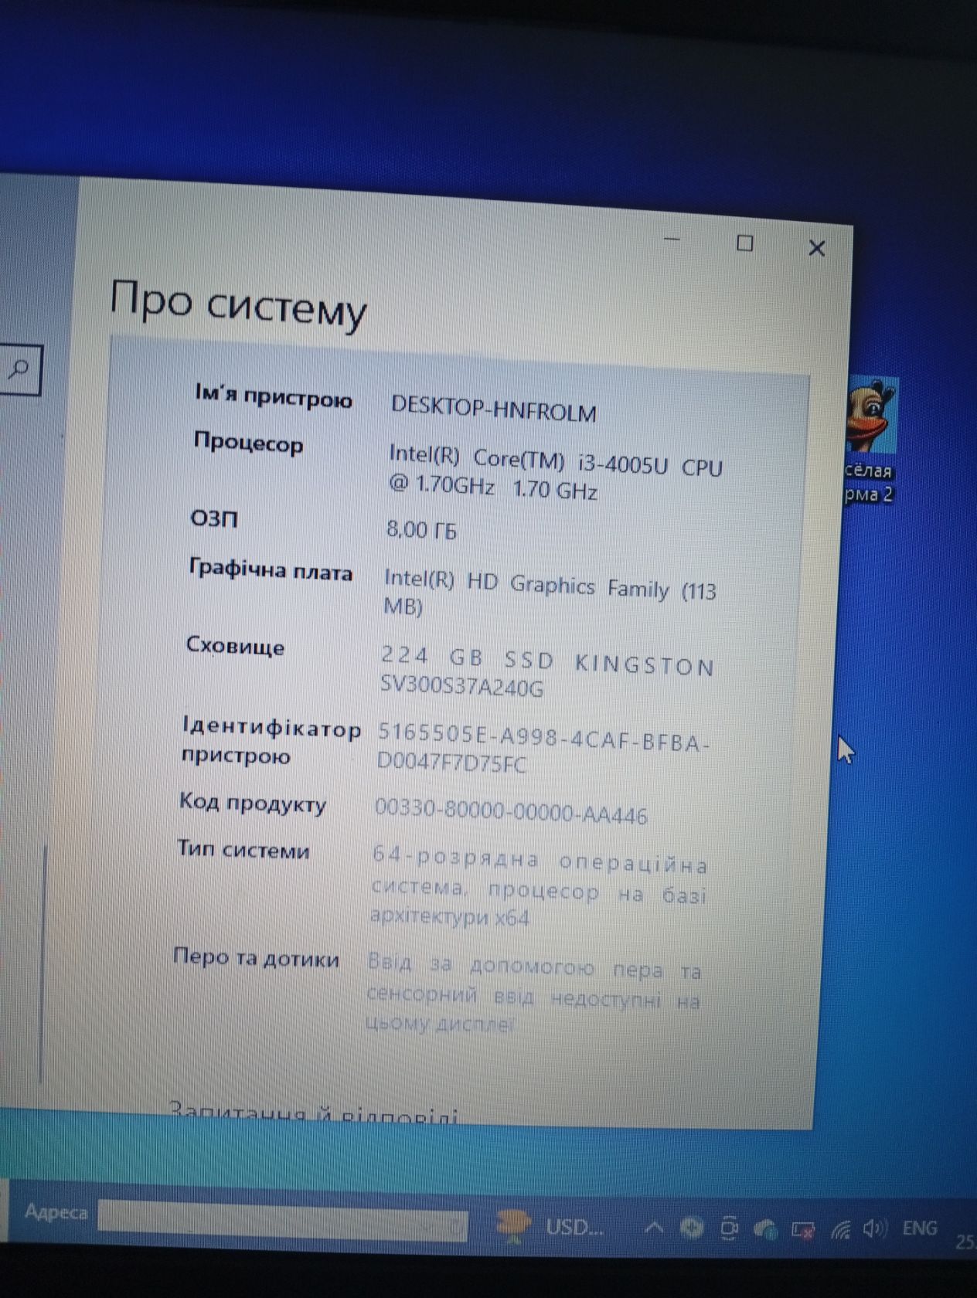Click the Ідентифікатор пристрою label
Screen dimensions: 977x1298
pos(271,741)
